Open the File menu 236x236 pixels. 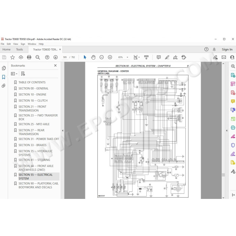coord(3,44)
